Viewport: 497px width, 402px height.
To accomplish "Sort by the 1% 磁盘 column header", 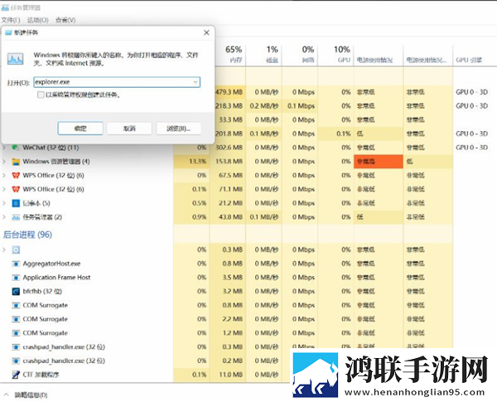I will tap(263, 54).
